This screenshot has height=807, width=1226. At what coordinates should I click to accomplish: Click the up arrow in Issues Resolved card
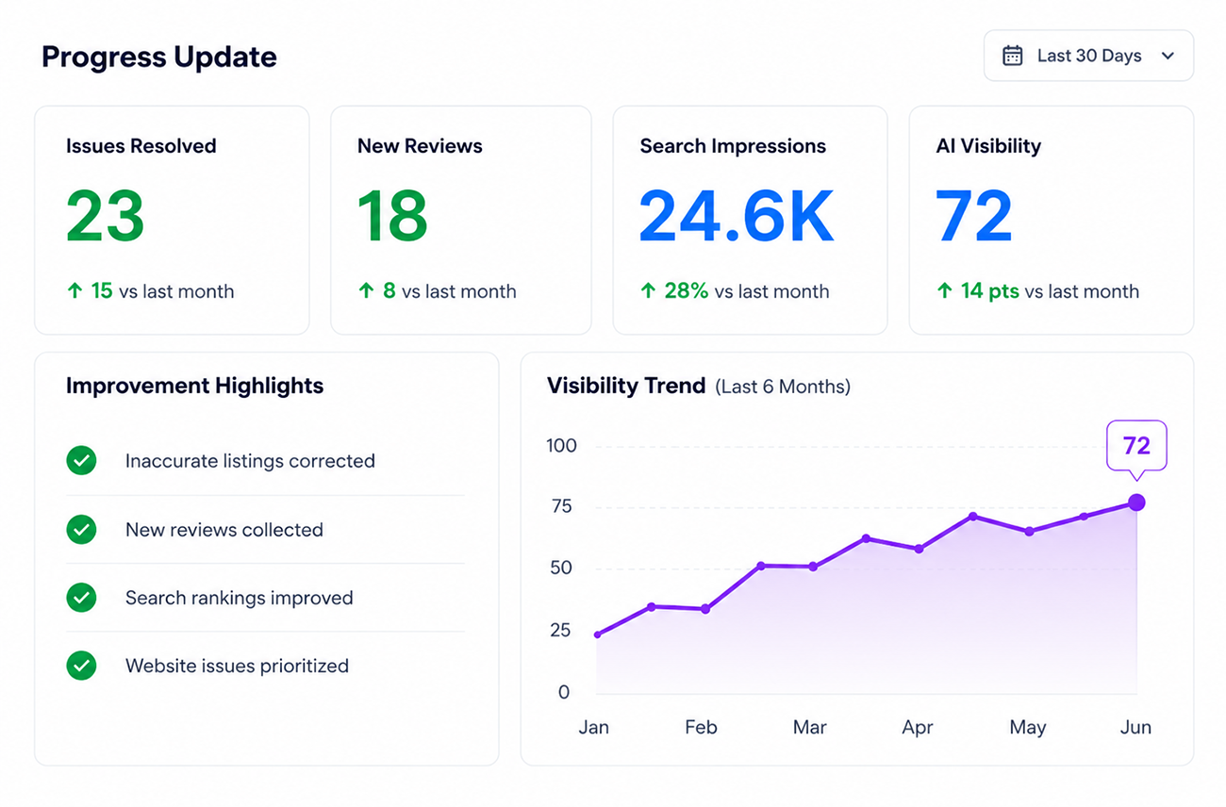(75, 291)
